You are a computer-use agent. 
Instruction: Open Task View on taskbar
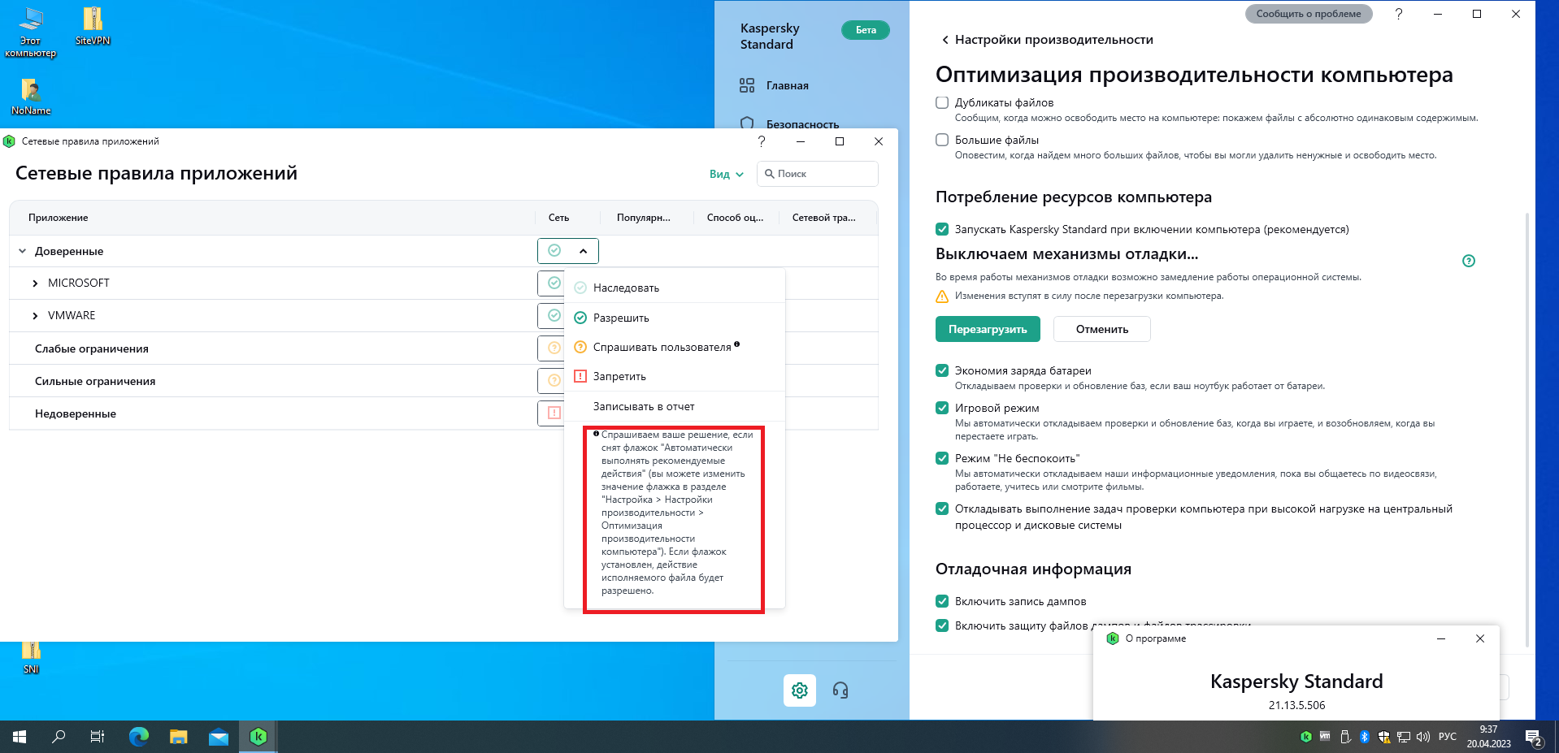point(98,737)
